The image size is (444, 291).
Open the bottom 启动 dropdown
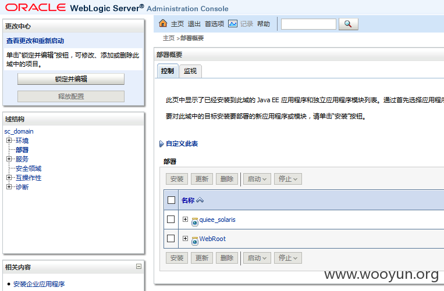pos(257,258)
